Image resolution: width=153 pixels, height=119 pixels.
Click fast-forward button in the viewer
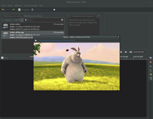126,52
